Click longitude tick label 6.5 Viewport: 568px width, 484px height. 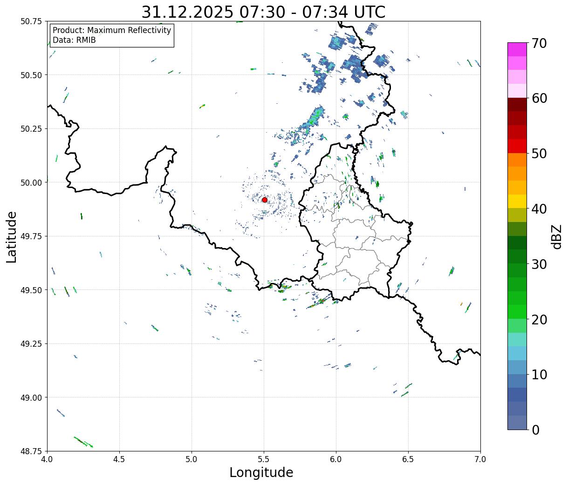click(x=408, y=459)
